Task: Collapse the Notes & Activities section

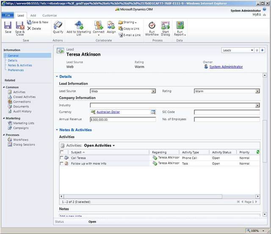Action: (x=57, y=130)
